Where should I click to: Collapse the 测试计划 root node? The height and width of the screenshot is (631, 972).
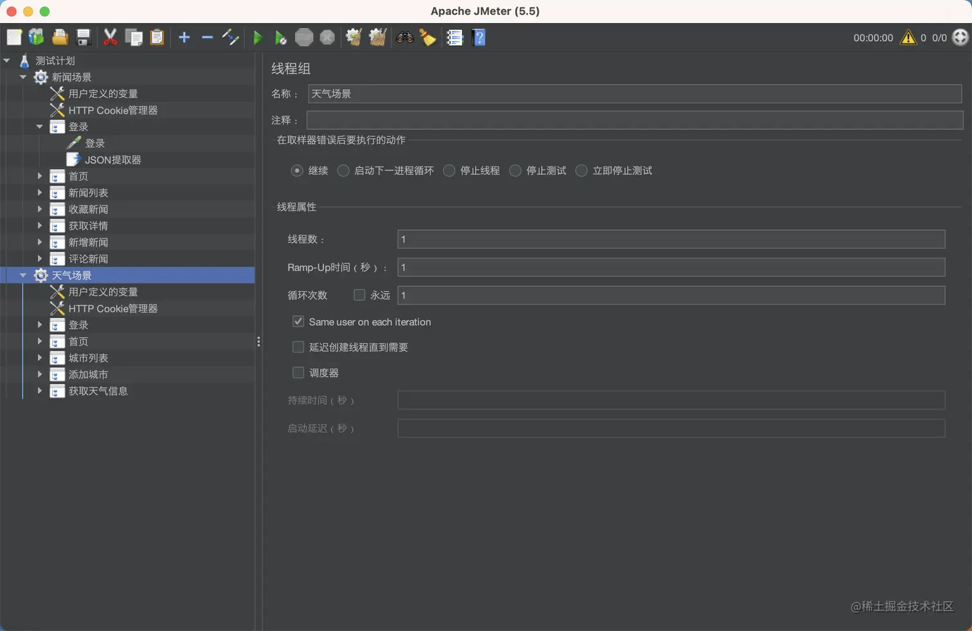pos(6,60)
